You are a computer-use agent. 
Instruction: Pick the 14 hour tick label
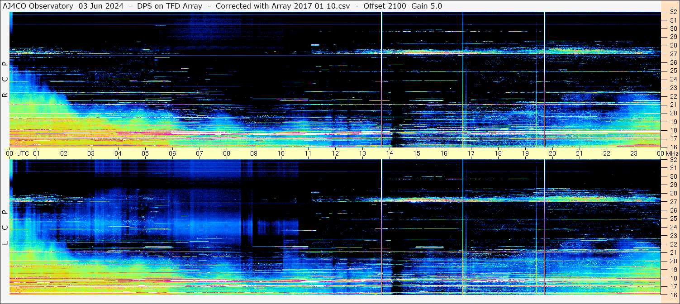(390, 153)
